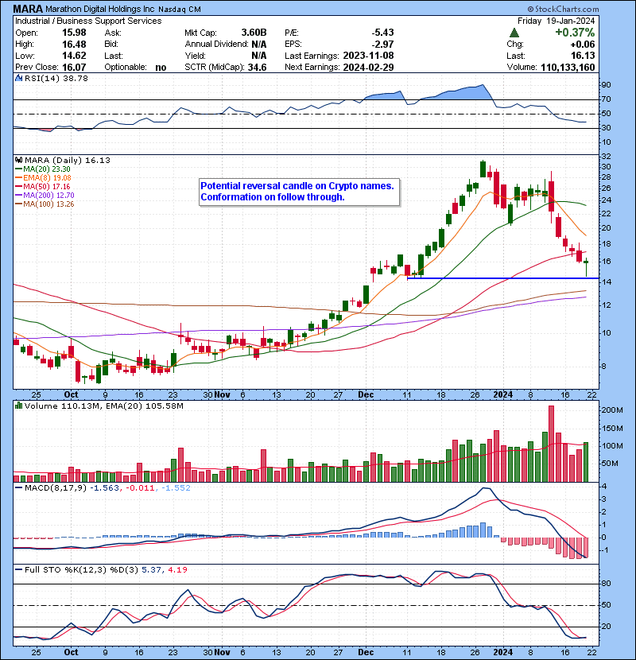
Task: Click the Last price value 16.13 in header
Action: tap(583, 56)
